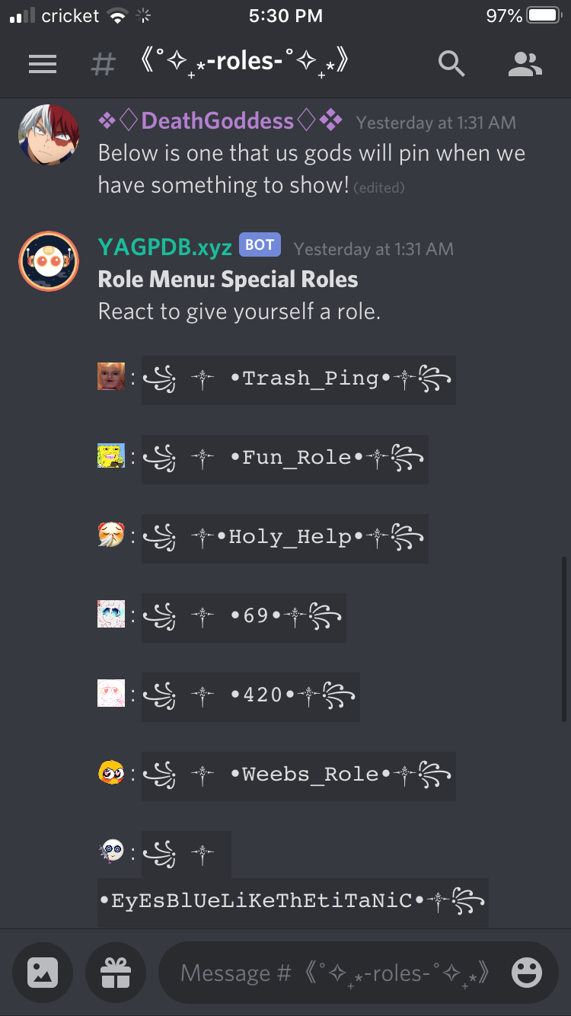Tap the skull emoji beside EyEsBlUeLiKeThEtiTaNiC
This screenshot has height=1016, width=571.
click(111, 852)
